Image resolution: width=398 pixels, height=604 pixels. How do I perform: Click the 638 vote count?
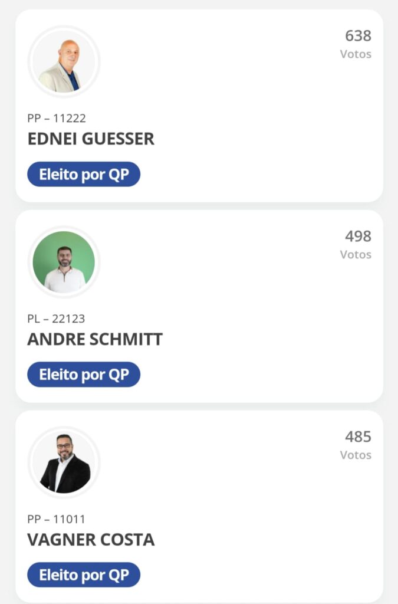click(358, 36)
